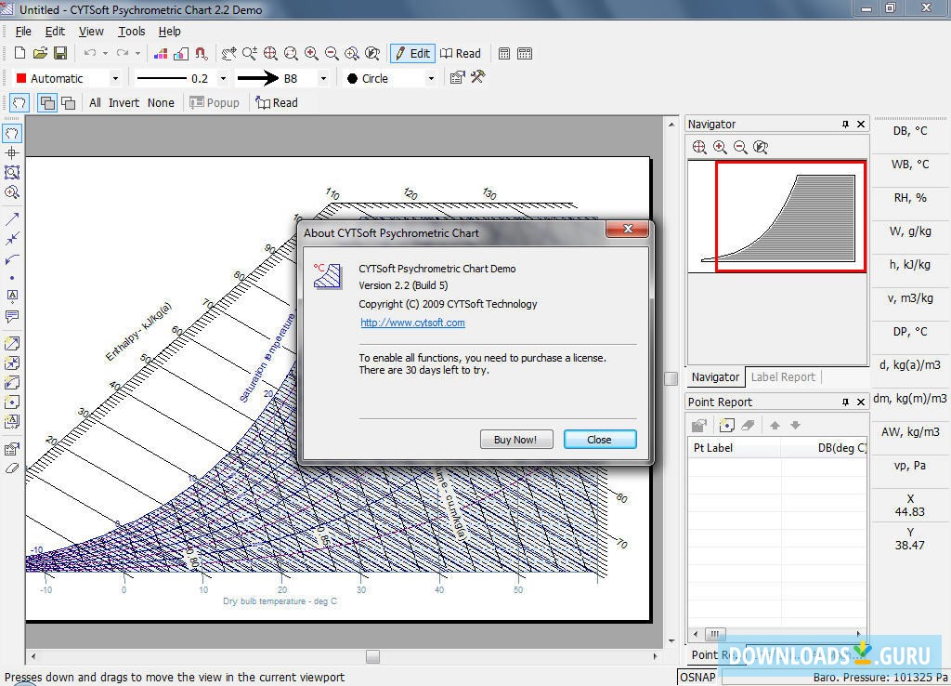This screenshot has height=686, width=951.
Task: Select the draw line arrow tool
Action: (x=12, y=219)
